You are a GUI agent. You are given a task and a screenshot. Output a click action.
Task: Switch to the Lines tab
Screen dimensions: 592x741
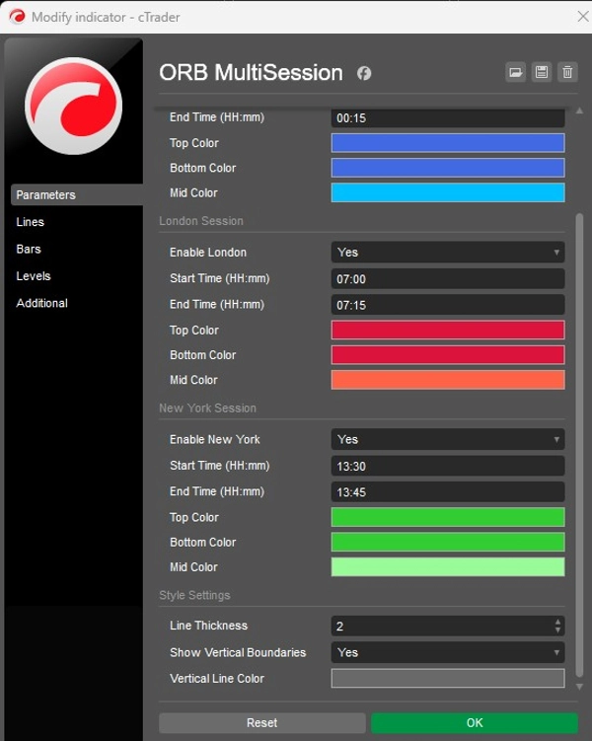[x=31, y=222]
